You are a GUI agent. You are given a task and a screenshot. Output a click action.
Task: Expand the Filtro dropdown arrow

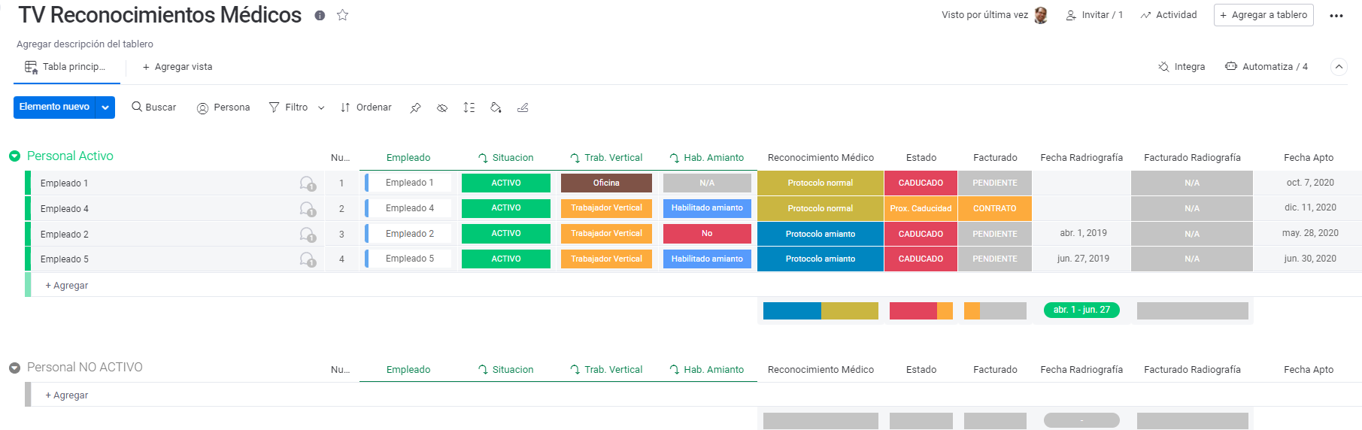pyautogui.click(x=321, y=107)
